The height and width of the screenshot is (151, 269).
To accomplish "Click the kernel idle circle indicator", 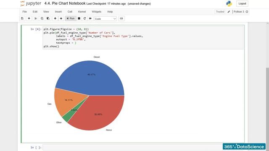I will pos(247,12).
